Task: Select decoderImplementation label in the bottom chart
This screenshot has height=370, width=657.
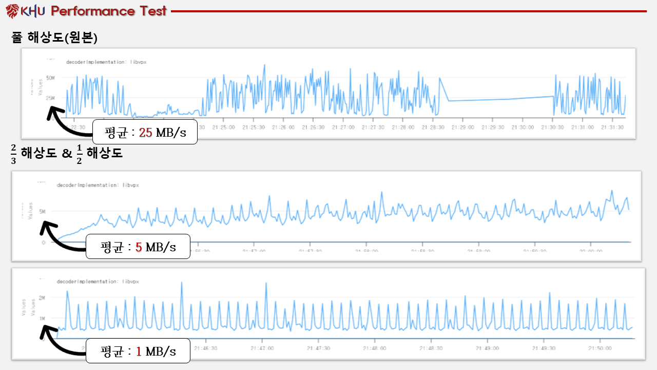Action: (x=98, y=282)
